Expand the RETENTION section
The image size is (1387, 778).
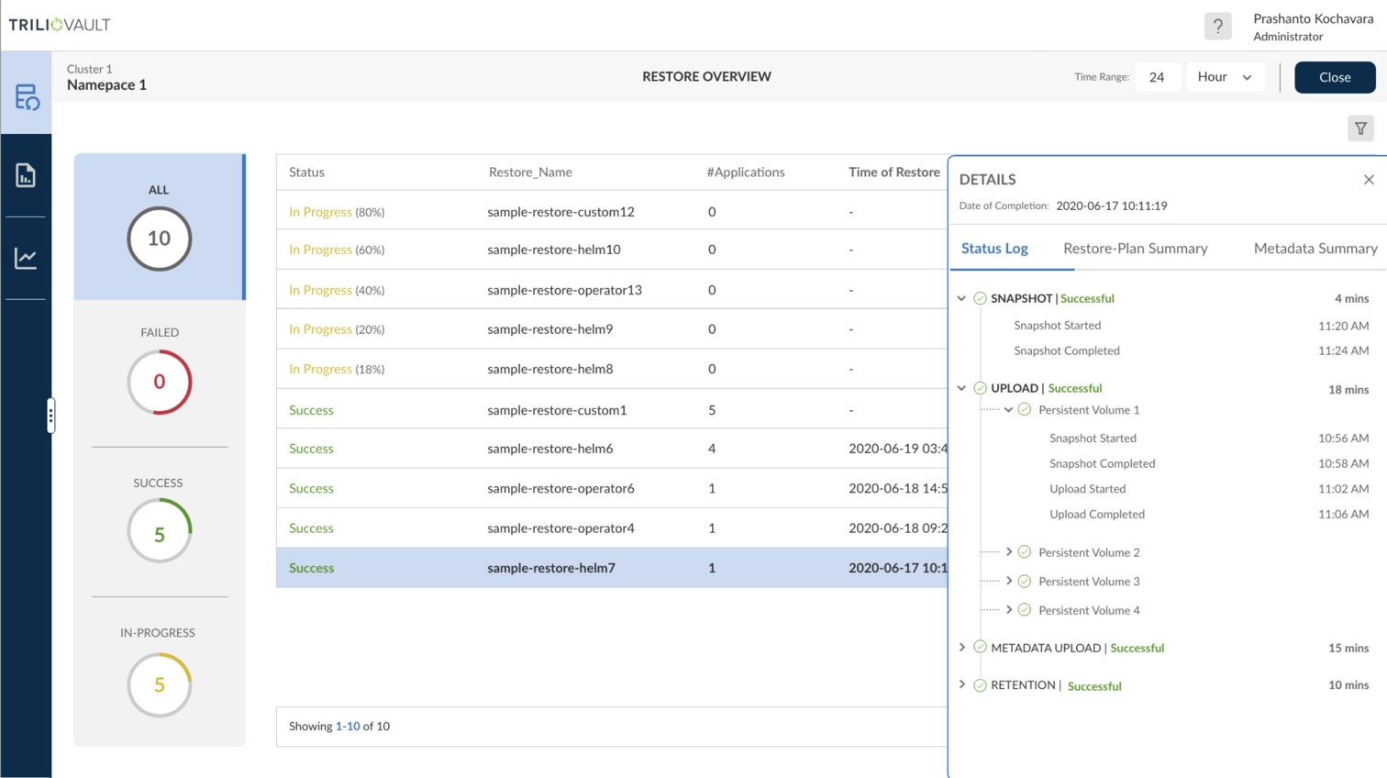pyautogui.click(x=961, y=685)
